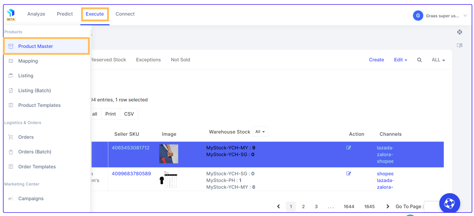The image size is (474, 216).
Task: Go to the next page arrow
Action: (388, 206)
